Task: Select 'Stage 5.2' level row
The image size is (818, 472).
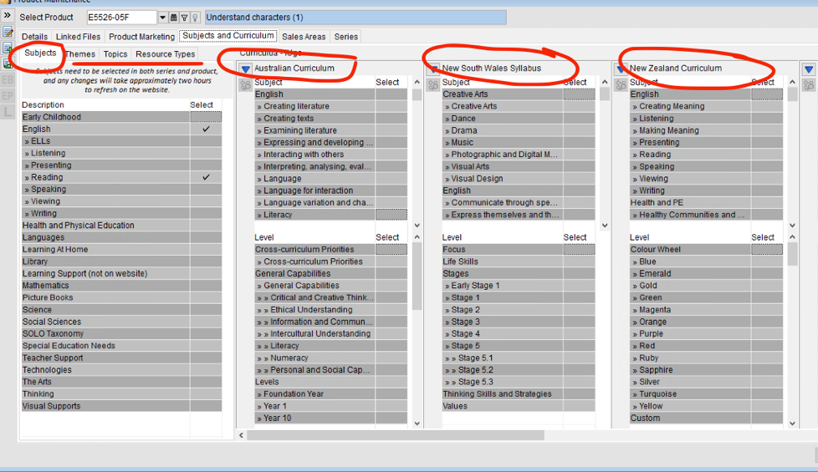Action: point(503,370)
